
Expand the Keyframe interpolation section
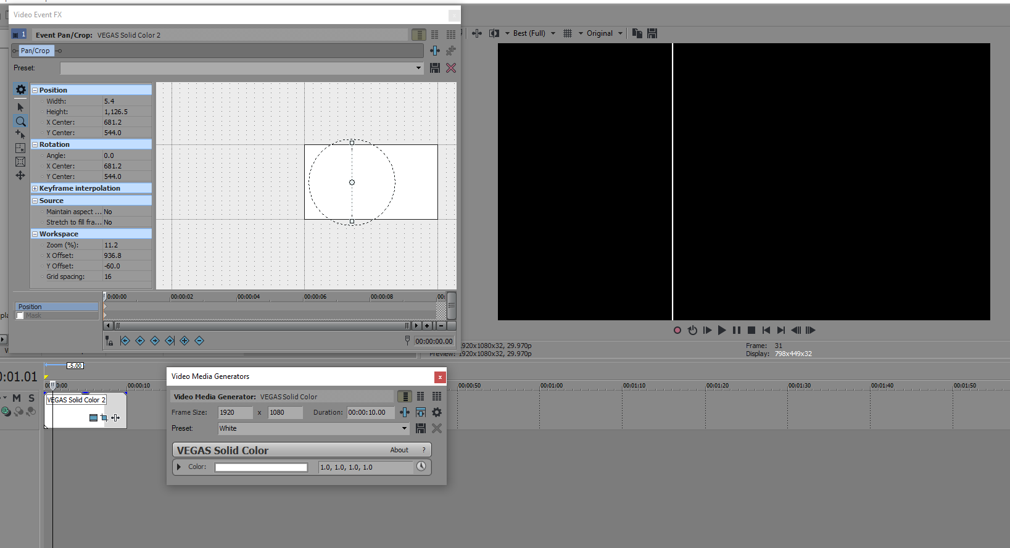point(35,188)
